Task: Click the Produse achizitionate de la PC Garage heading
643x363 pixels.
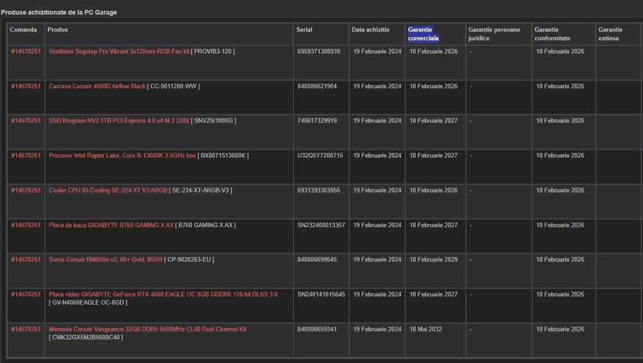Action: point(59,12)
